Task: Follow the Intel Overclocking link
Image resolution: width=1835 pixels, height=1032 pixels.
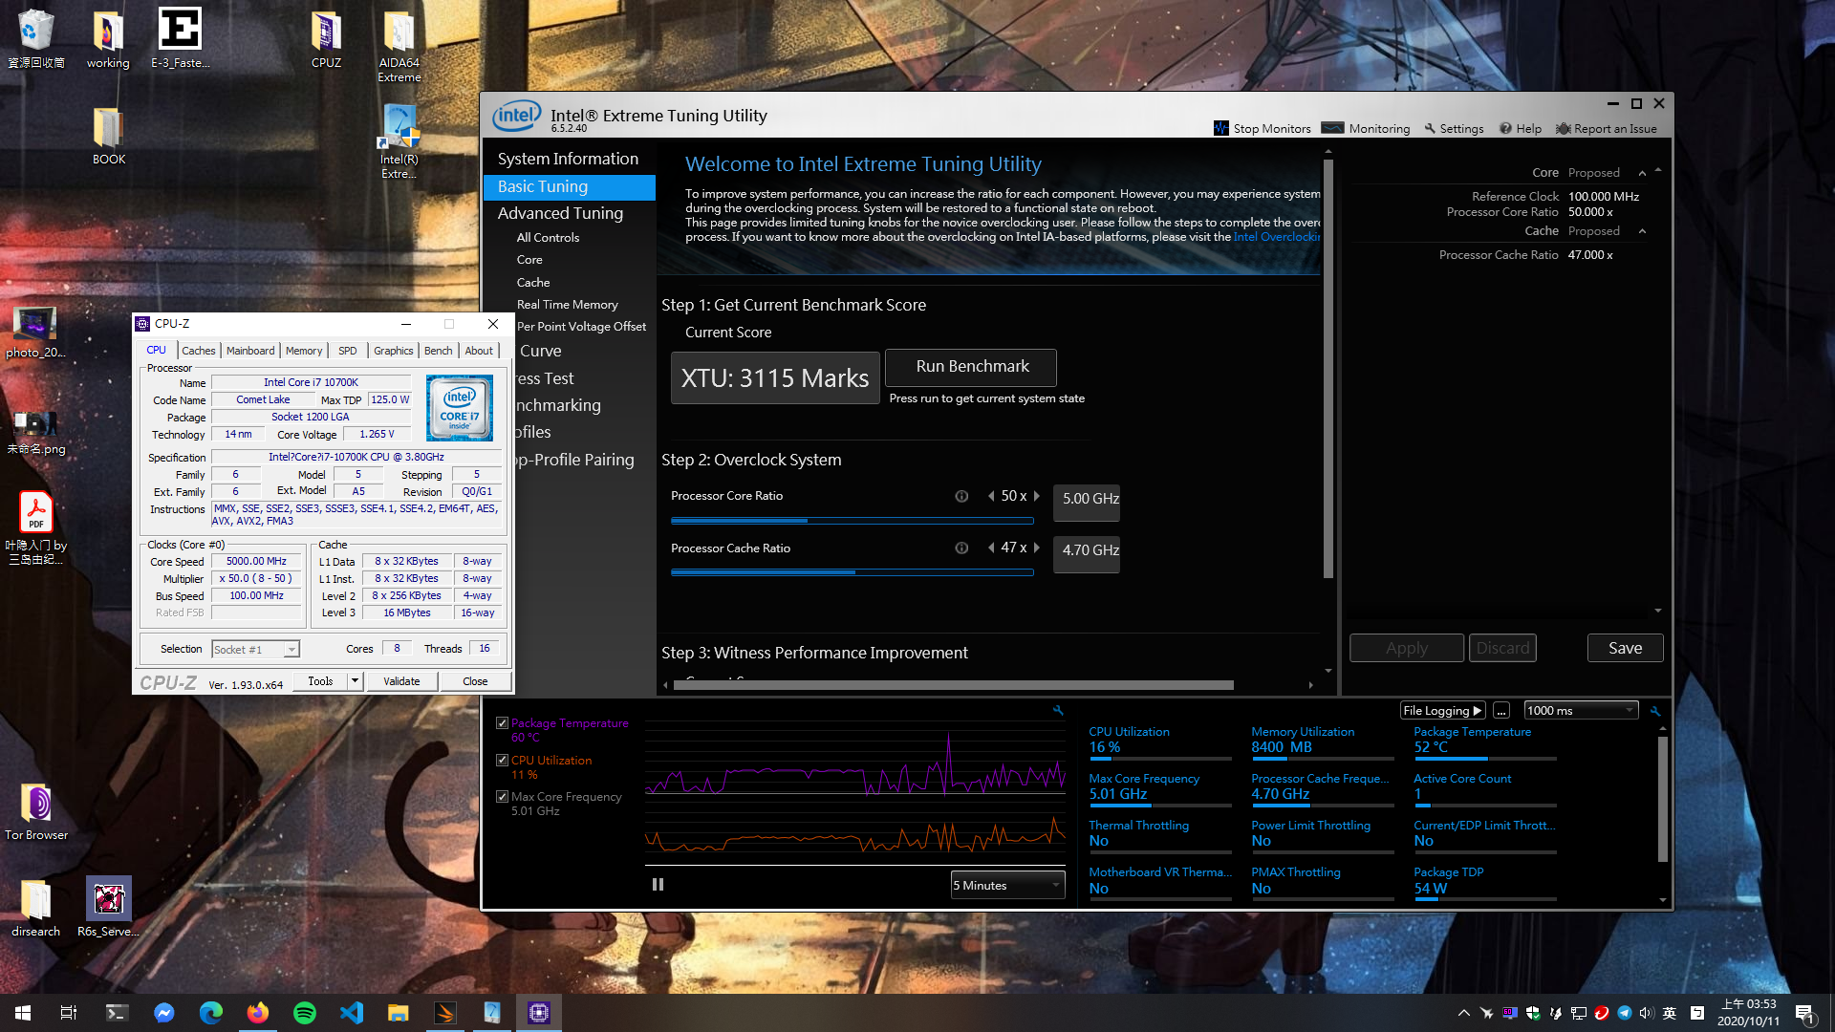Action: pos(1277,237)
